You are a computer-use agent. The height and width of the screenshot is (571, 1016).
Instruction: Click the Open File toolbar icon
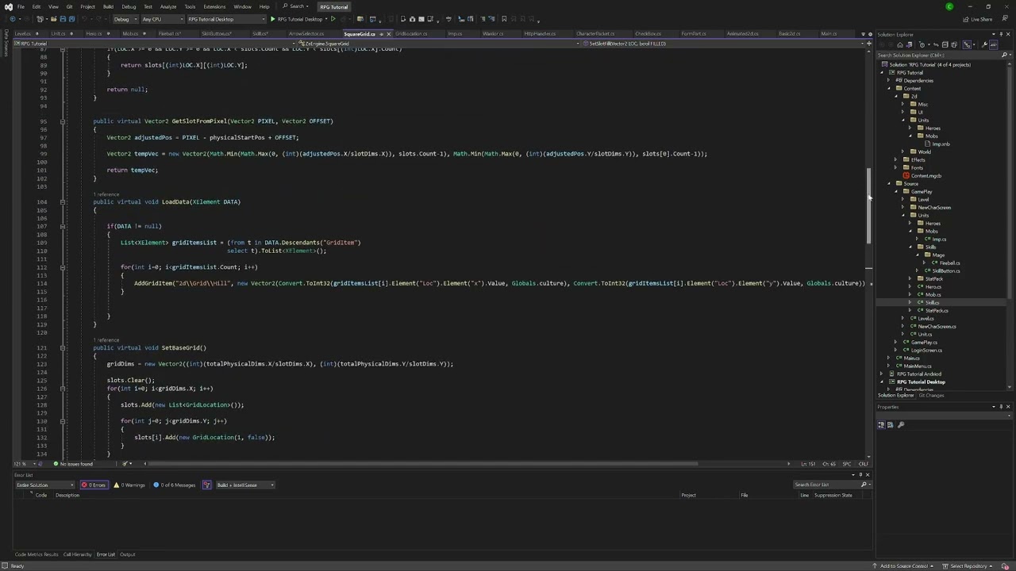coord(54,19)
